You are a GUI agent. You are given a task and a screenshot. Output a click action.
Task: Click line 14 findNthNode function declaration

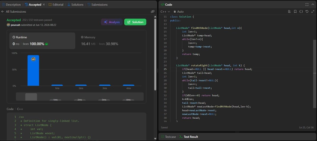pyautogui.click(x=209, y=28)
